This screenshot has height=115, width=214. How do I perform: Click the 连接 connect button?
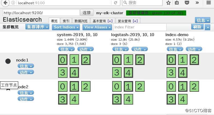point(87,13)
